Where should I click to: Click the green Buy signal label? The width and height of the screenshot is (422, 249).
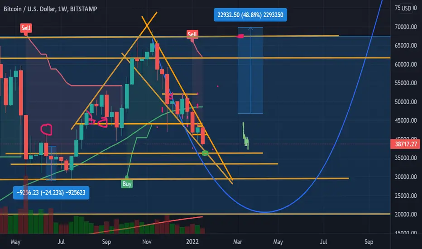pos(127,184)
